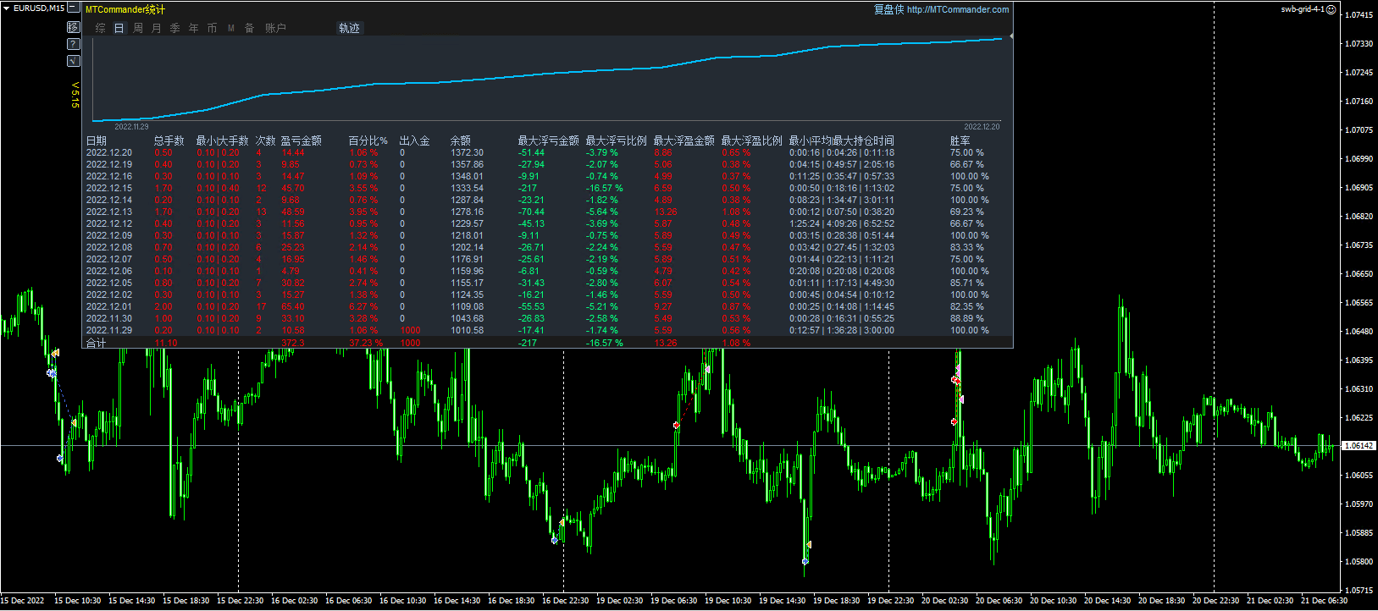Expand the EURUSD,M15 chart dropdown triangle
The image size is (1378, 611).
(x=6, y=8)
